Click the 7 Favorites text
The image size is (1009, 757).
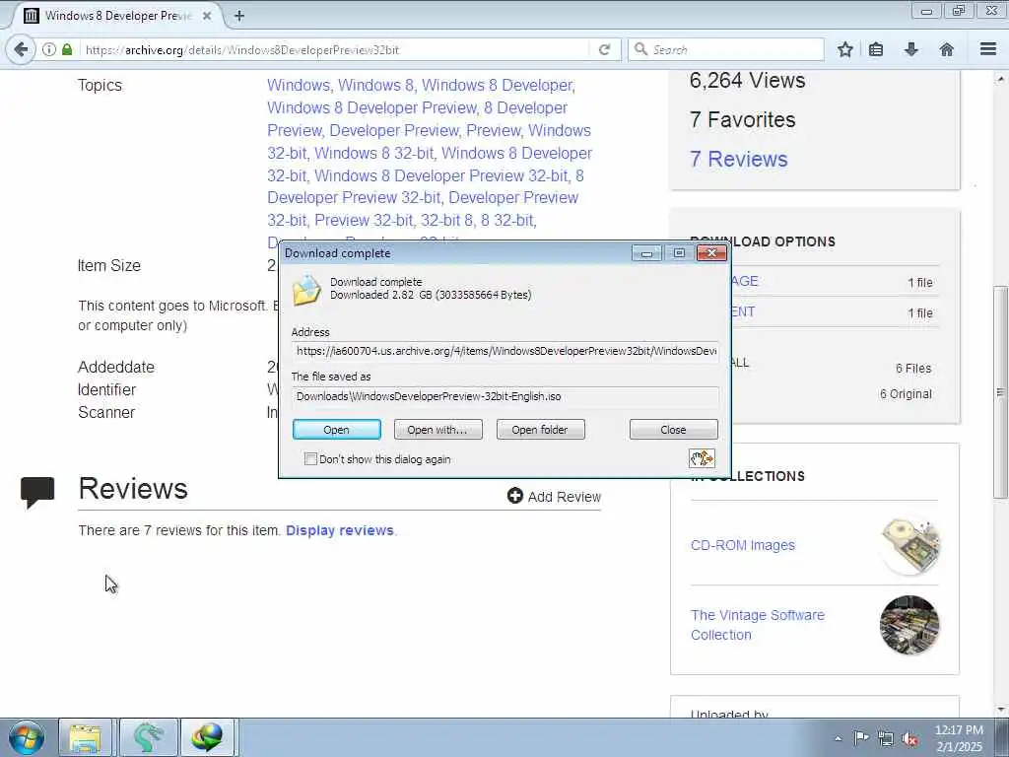742,119
